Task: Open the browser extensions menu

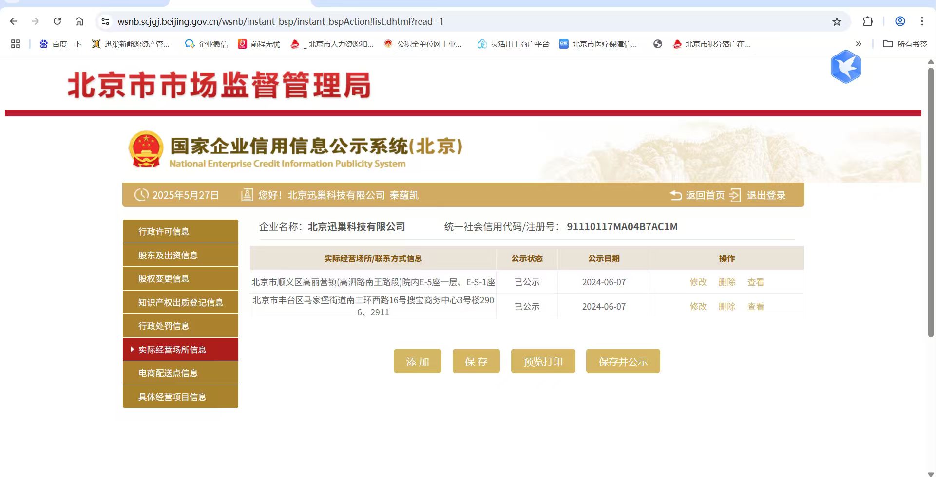Action: point(868,21)
